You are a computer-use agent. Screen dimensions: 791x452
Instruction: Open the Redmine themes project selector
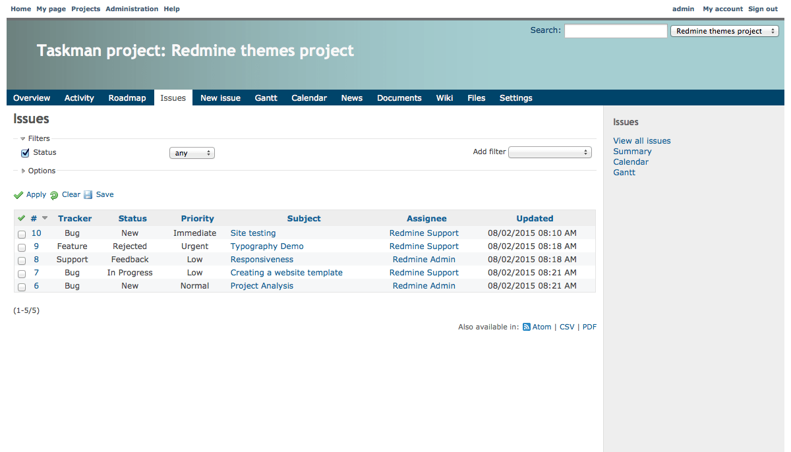tap(724, 31)
